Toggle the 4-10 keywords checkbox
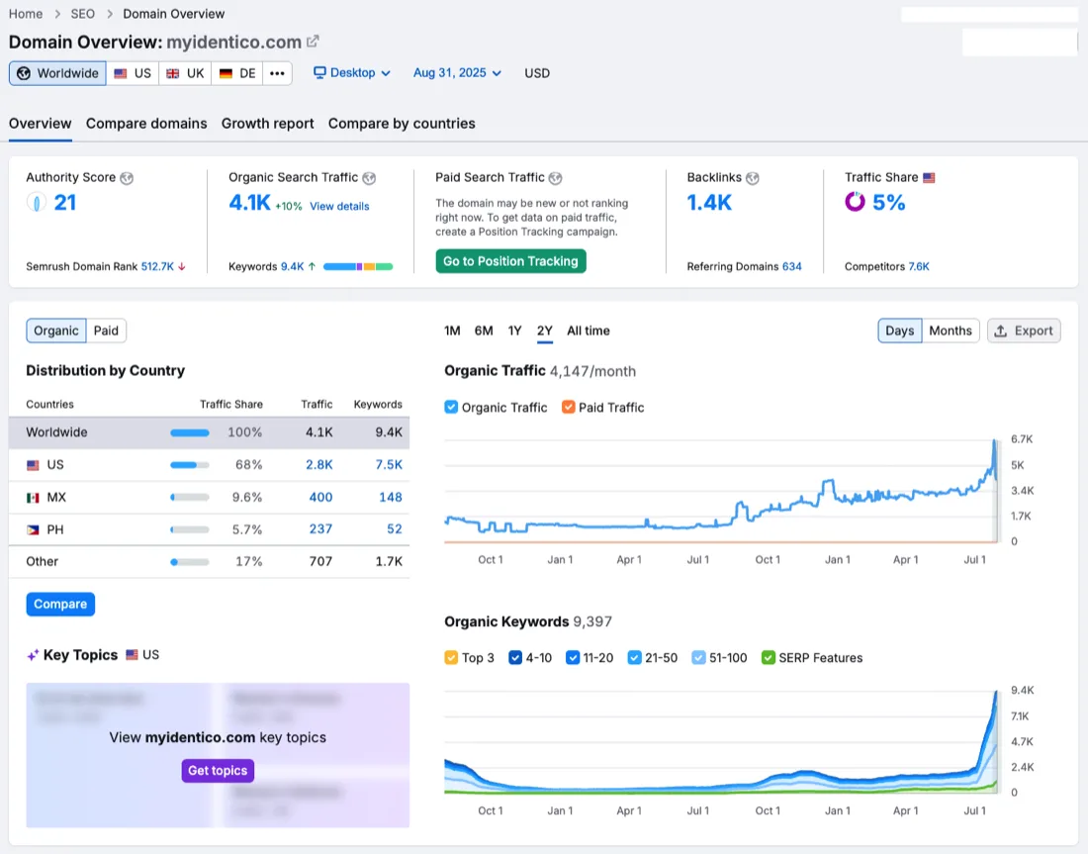 click(x=515, y=657)
